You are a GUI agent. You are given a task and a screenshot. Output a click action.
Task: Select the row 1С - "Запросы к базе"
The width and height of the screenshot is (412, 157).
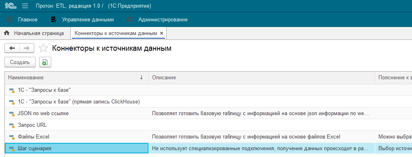pyautogui.click(x=208, y=90)
